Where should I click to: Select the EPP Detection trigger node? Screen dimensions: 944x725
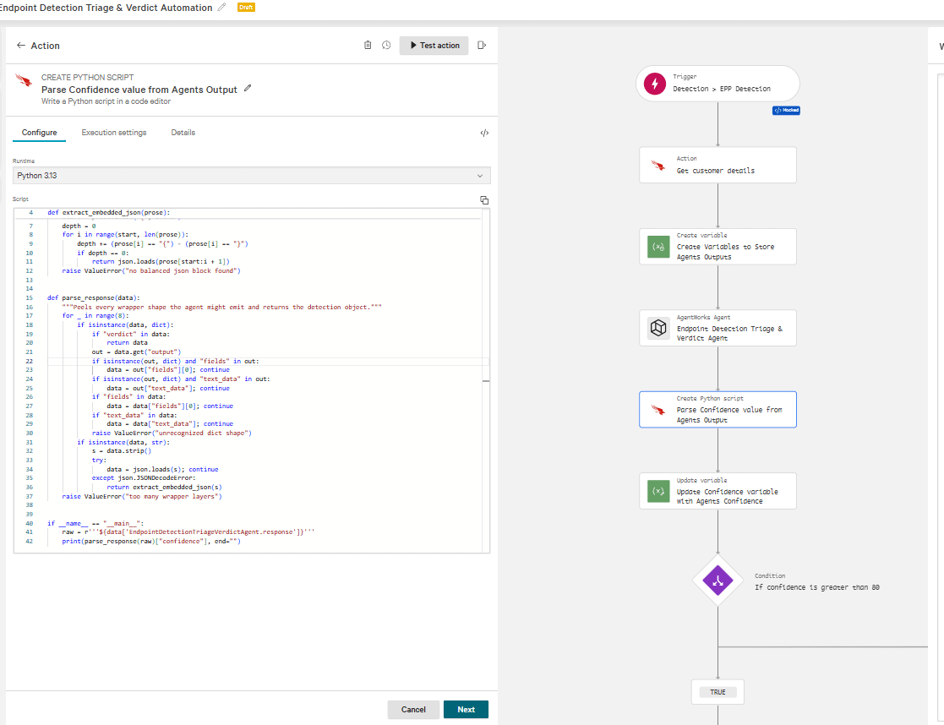pyautogui.click(x=718, y=84)
